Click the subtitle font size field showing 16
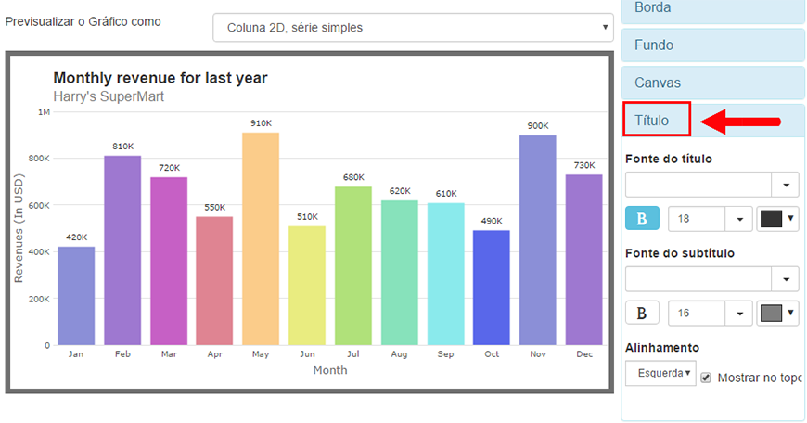The image size is (807, 423). coord(697,313)
